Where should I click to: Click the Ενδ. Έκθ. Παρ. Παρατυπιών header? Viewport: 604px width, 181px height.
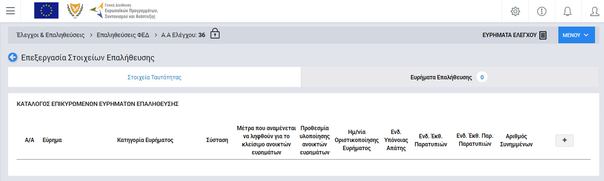pos(475,140)
